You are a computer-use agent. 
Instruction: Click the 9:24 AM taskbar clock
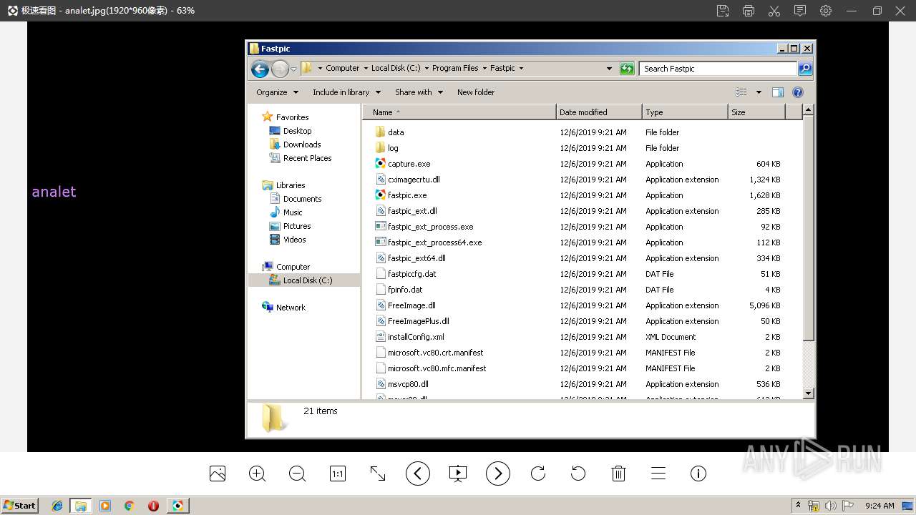pyautogui.click(x=880, y=506)
